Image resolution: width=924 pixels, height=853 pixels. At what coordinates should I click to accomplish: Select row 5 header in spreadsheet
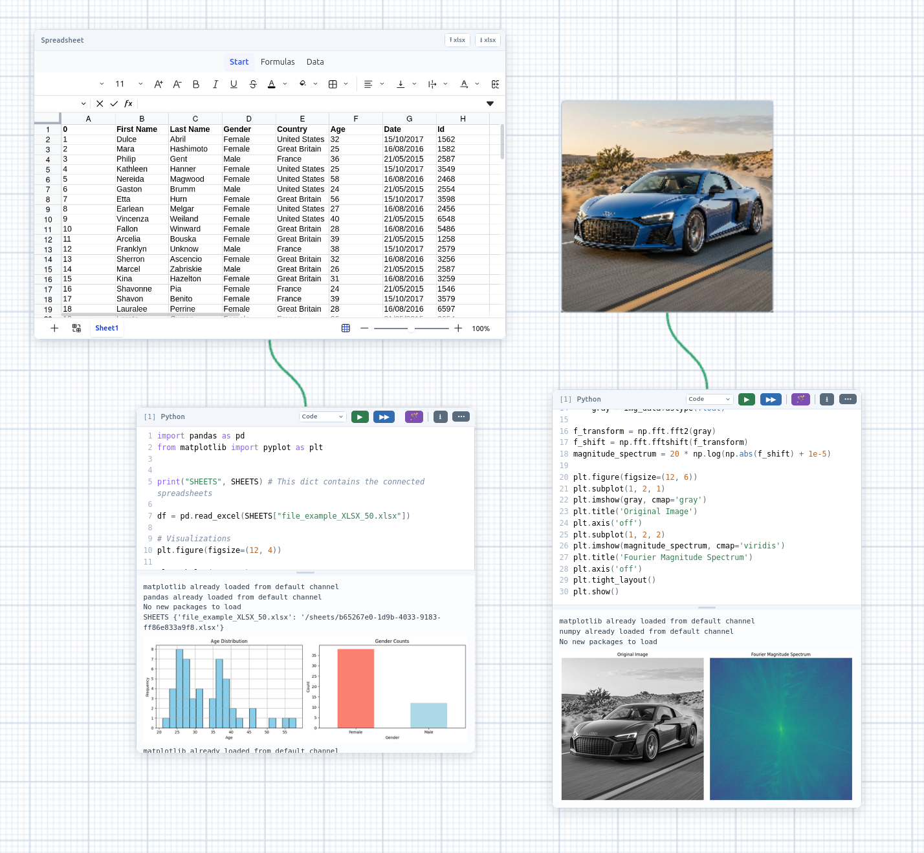pos(48,169)
